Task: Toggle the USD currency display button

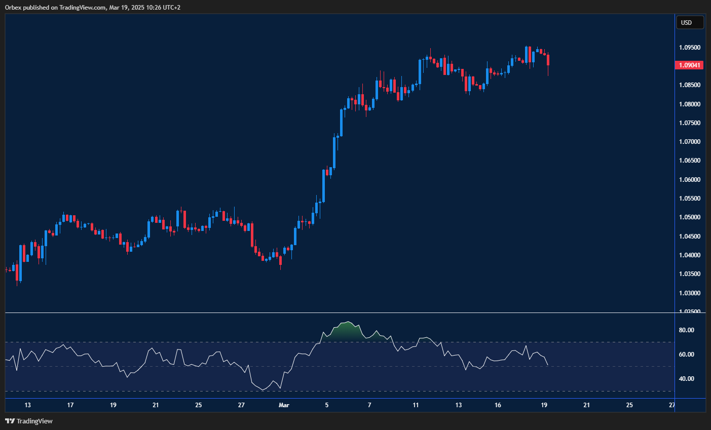Action: point(690,22)
